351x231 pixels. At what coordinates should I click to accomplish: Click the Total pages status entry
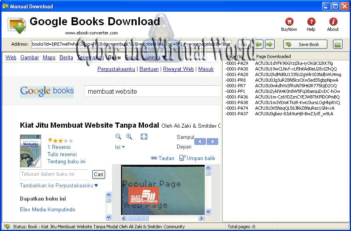tap(241, 227)
